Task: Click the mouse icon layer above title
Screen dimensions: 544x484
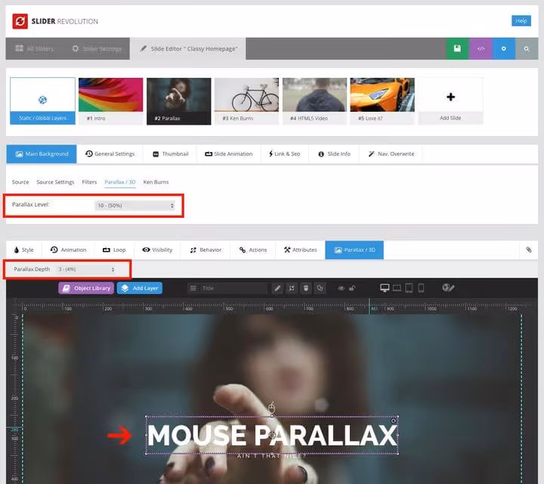Action: [272, 407]
